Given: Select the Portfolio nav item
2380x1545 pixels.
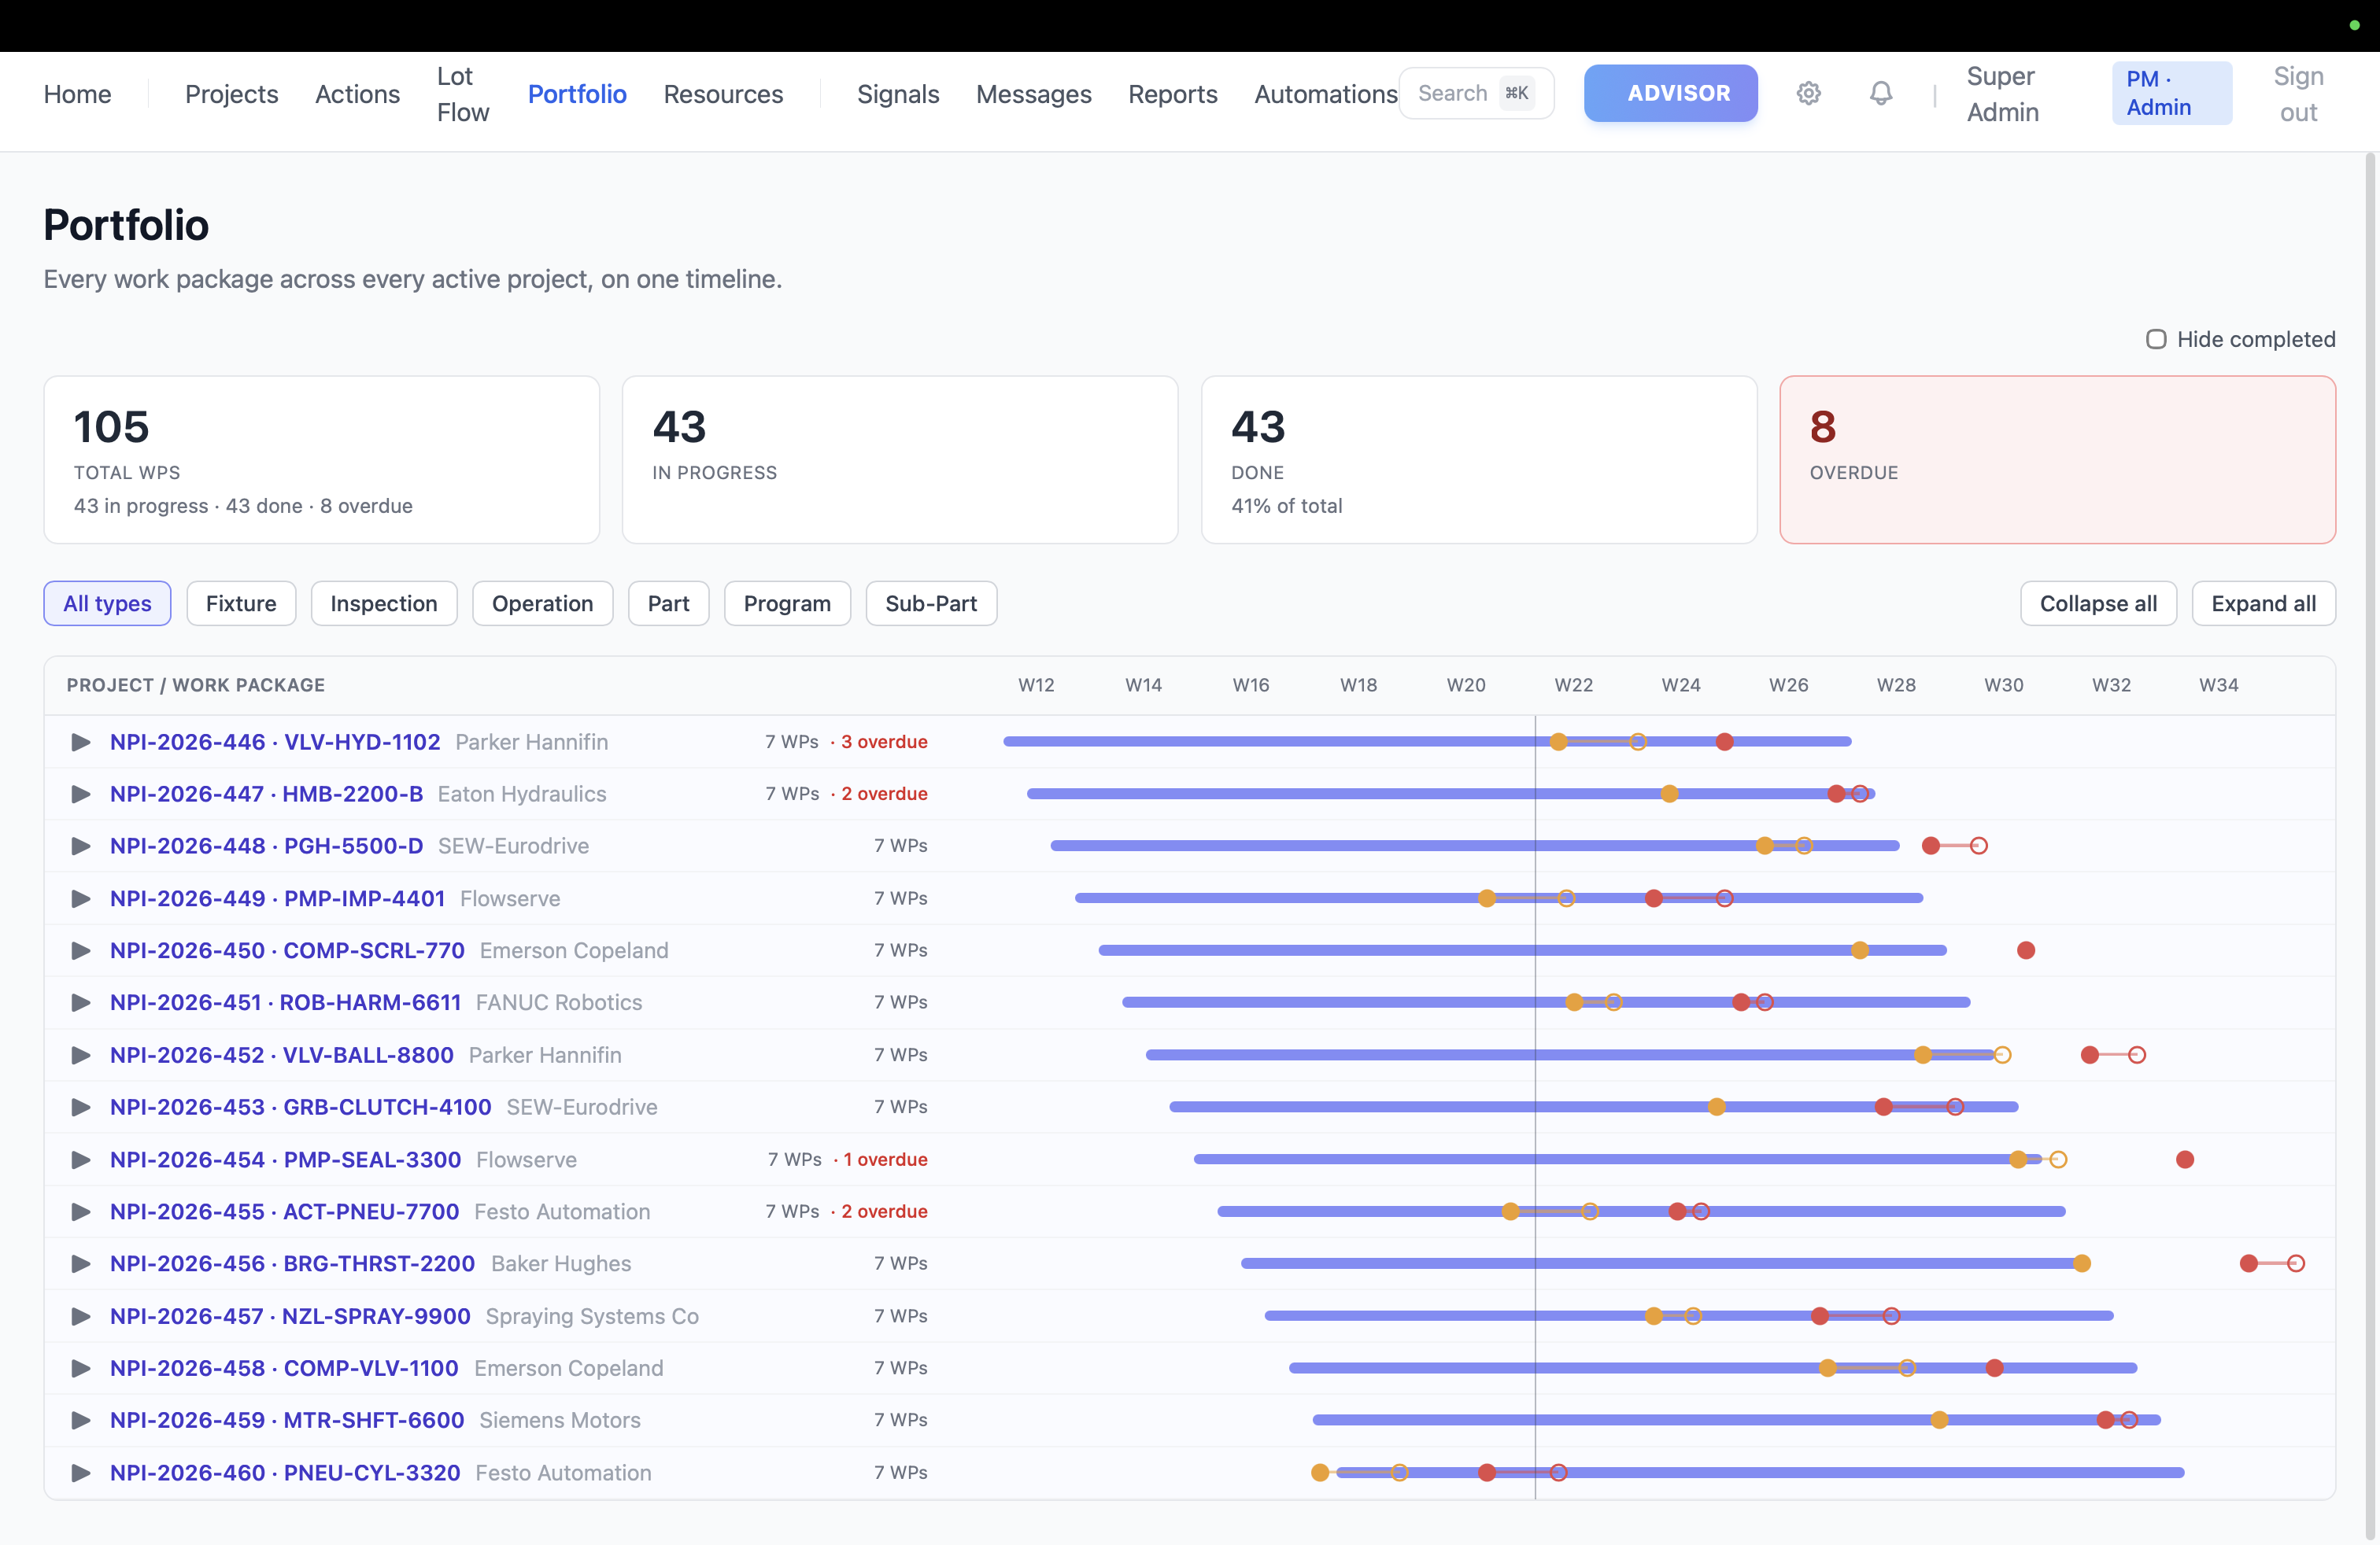Looking at the screenshot, I should tap(577, 94).
